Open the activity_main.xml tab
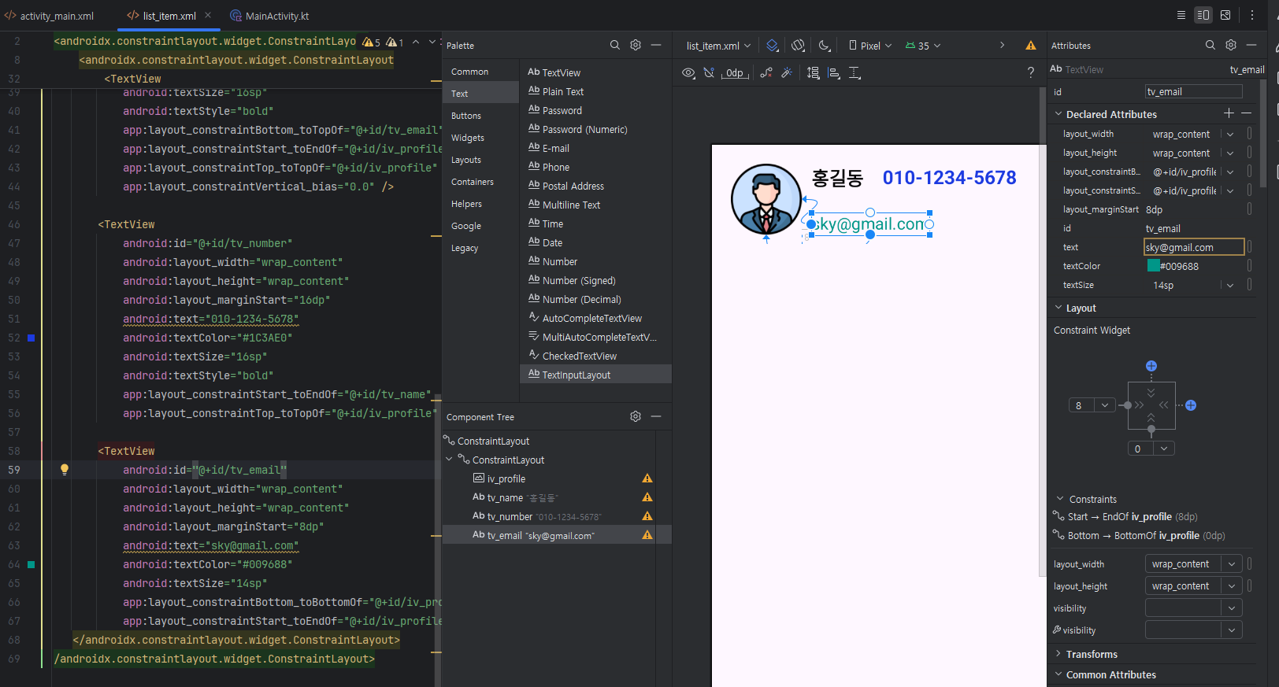The image size is (1279, 687). coord(49,16)
